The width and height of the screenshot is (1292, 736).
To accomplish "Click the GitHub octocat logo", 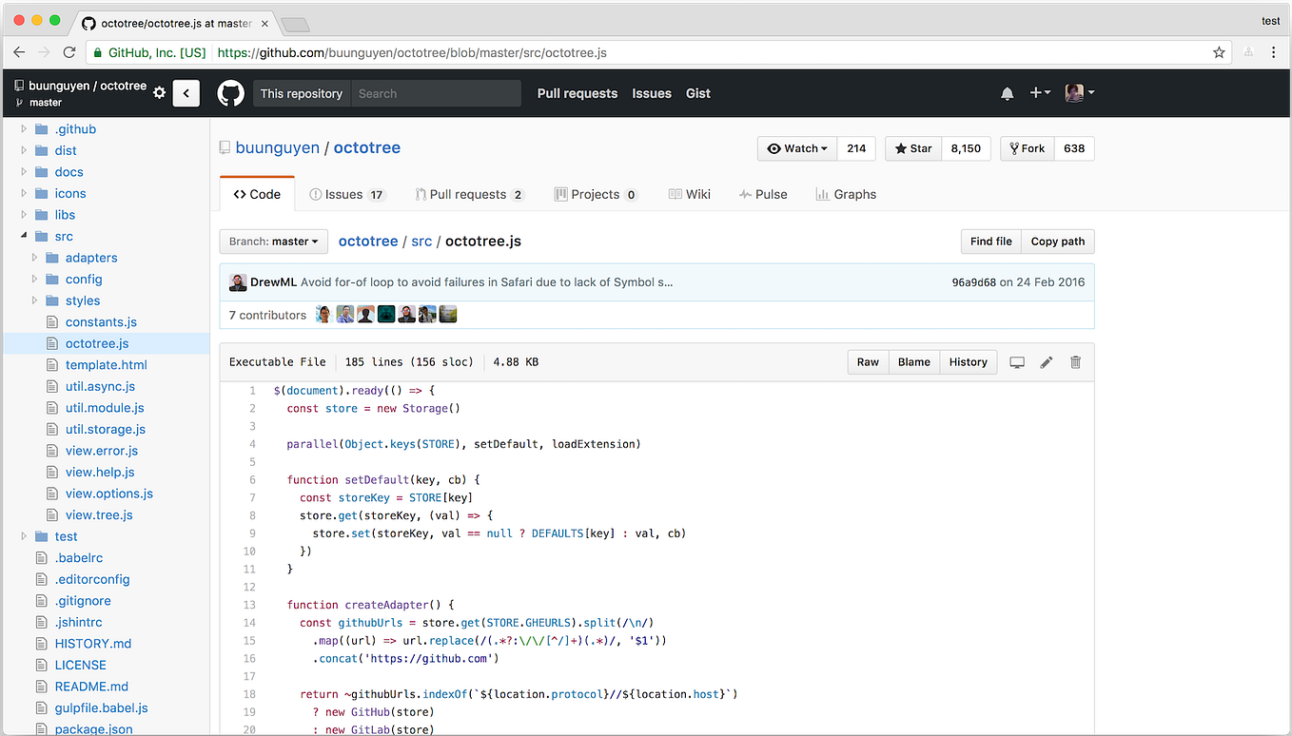I will point(231,92).
